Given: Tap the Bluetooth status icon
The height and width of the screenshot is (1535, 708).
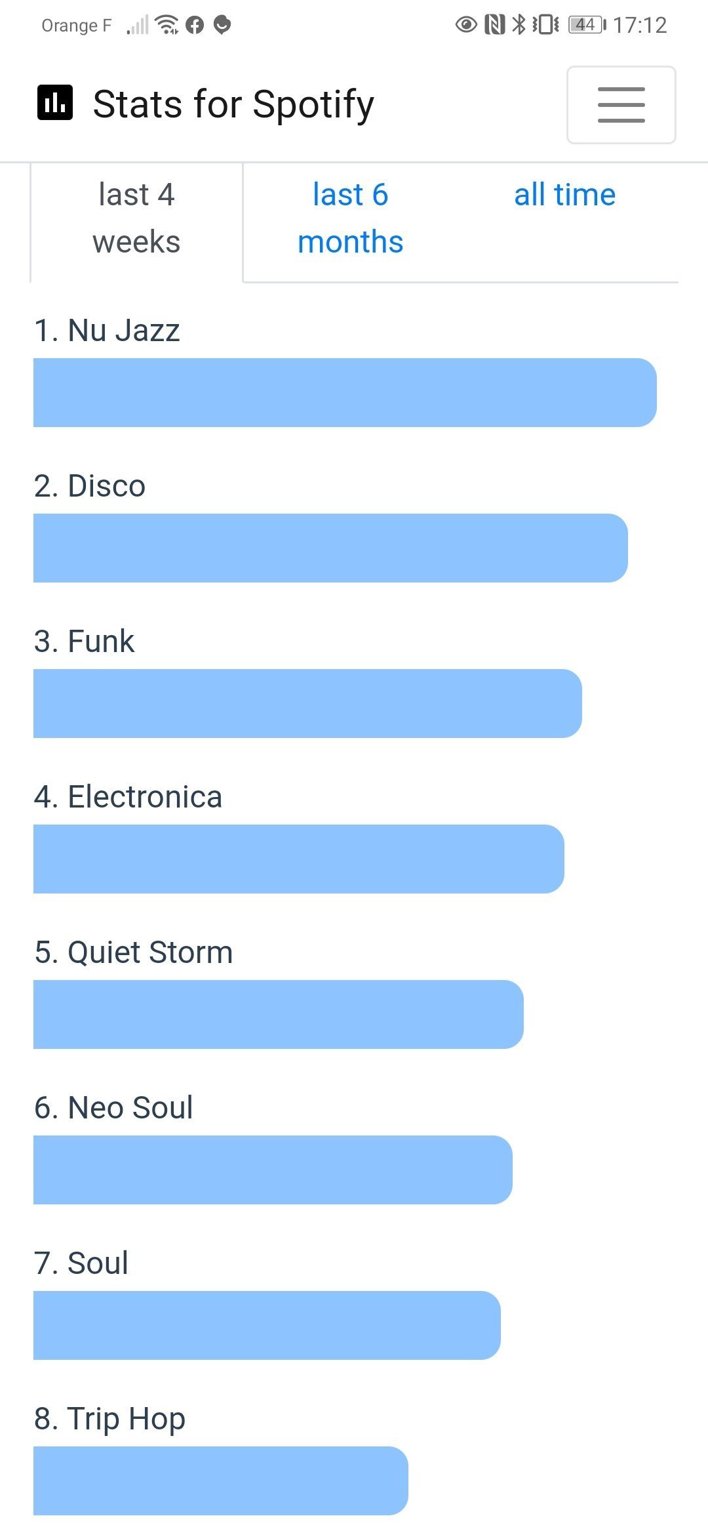Looking at the screenshot, I should [x=519, y=25].
